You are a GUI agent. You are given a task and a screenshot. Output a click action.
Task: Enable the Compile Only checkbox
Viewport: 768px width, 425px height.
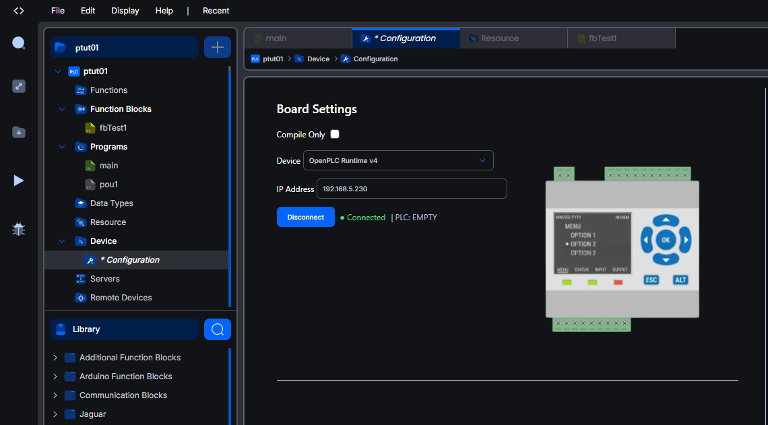click(x=335, y=134)
